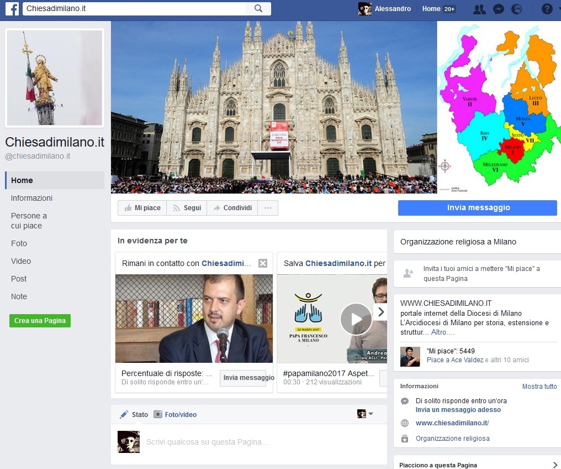Viewport: 561px width, 469px height.
Task: Click '#papamilano2017 Aspet...' video title
Action: pos(329,373)
